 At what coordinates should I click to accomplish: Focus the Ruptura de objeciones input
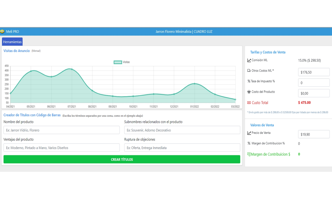182,147
